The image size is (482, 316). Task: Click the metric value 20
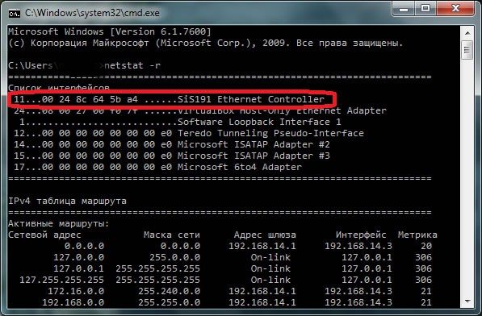coord(426,246)
